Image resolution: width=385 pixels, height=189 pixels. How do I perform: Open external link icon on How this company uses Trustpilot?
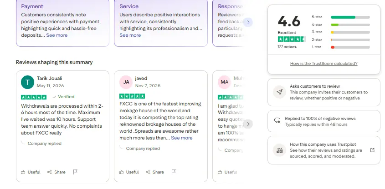click(372, 150)
